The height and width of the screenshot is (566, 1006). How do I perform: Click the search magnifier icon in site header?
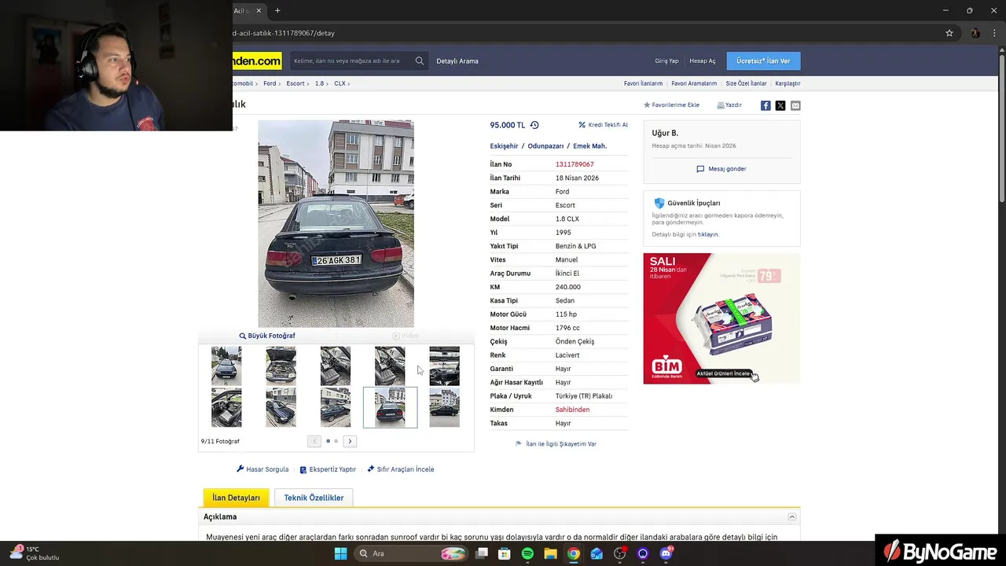coord(420,61)
